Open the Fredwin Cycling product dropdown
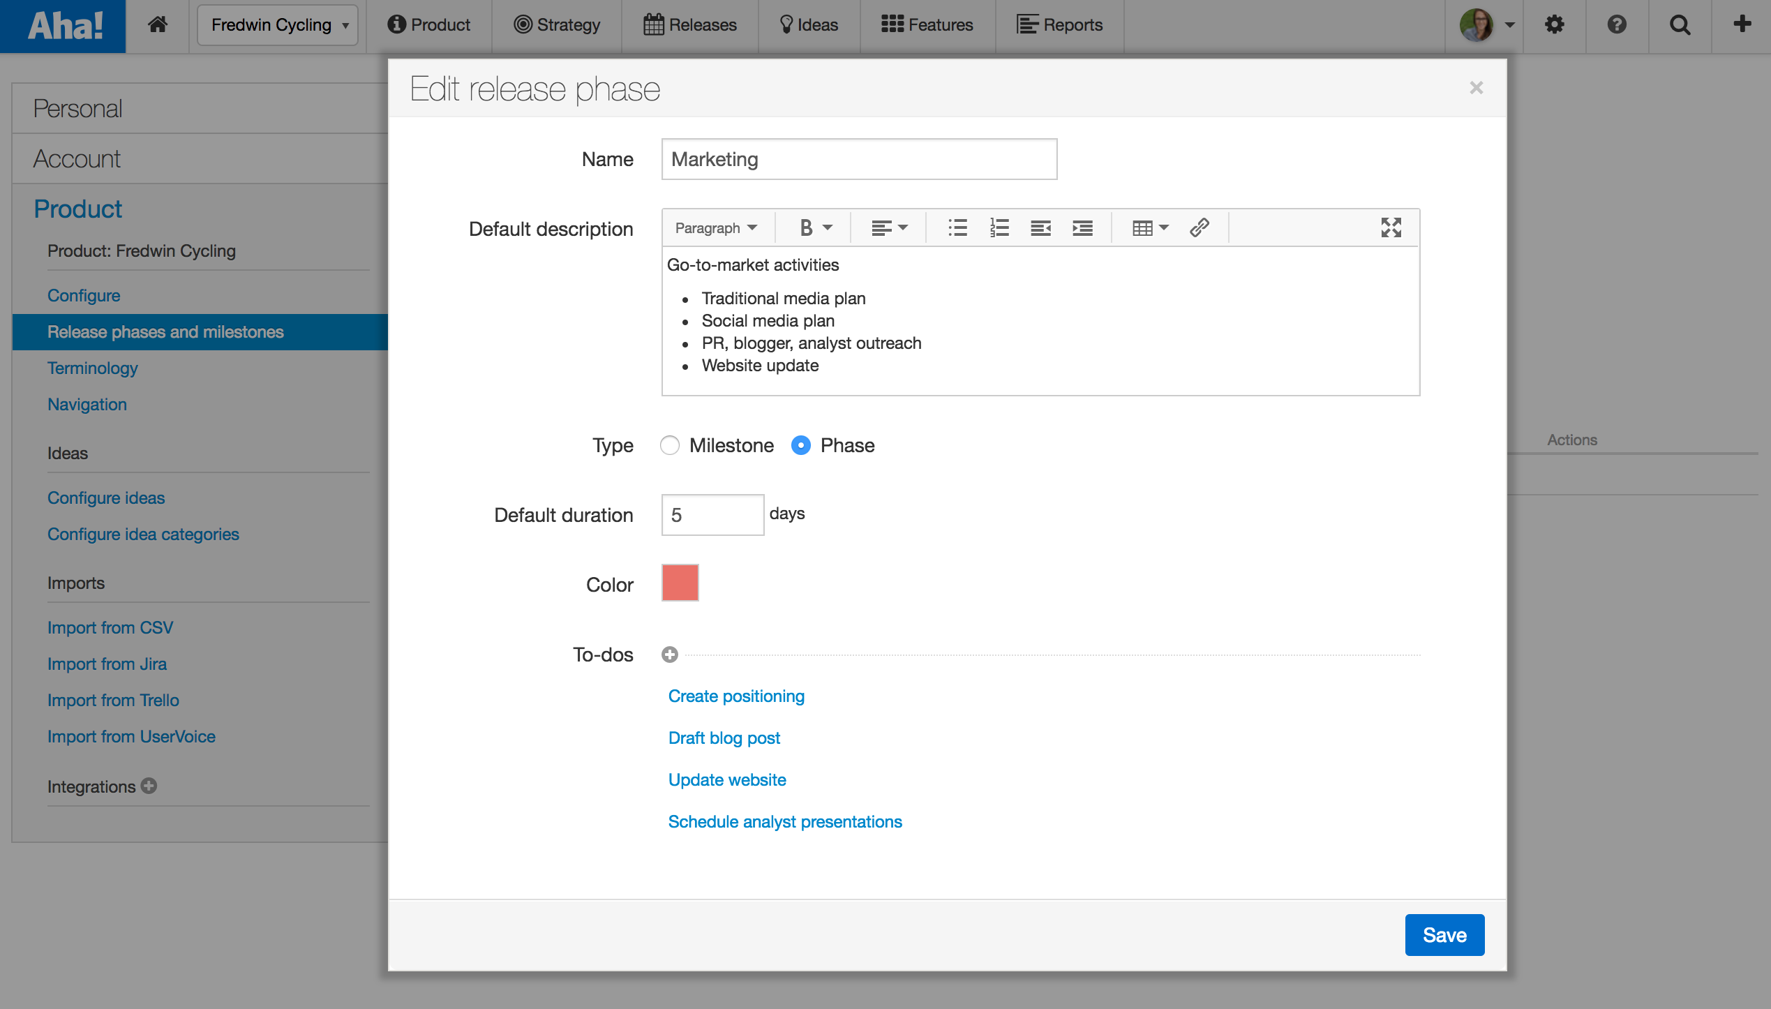The image size is (1771, 1009). click(277, 25)
